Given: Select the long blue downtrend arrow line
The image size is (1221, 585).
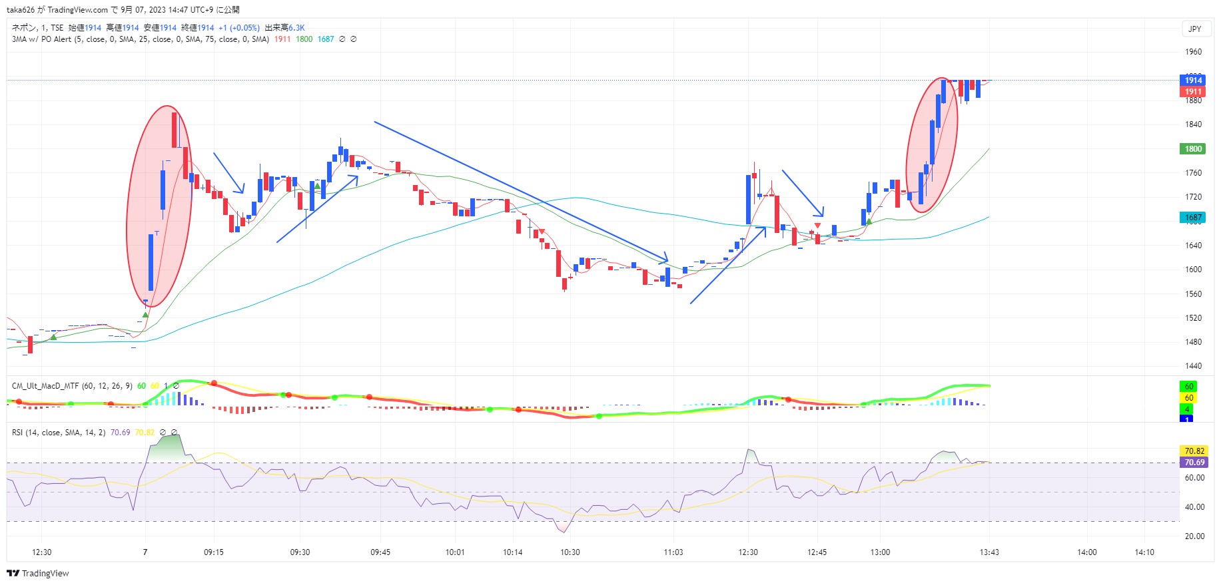Looking at the screenshot, I should [x=520, y=190].
